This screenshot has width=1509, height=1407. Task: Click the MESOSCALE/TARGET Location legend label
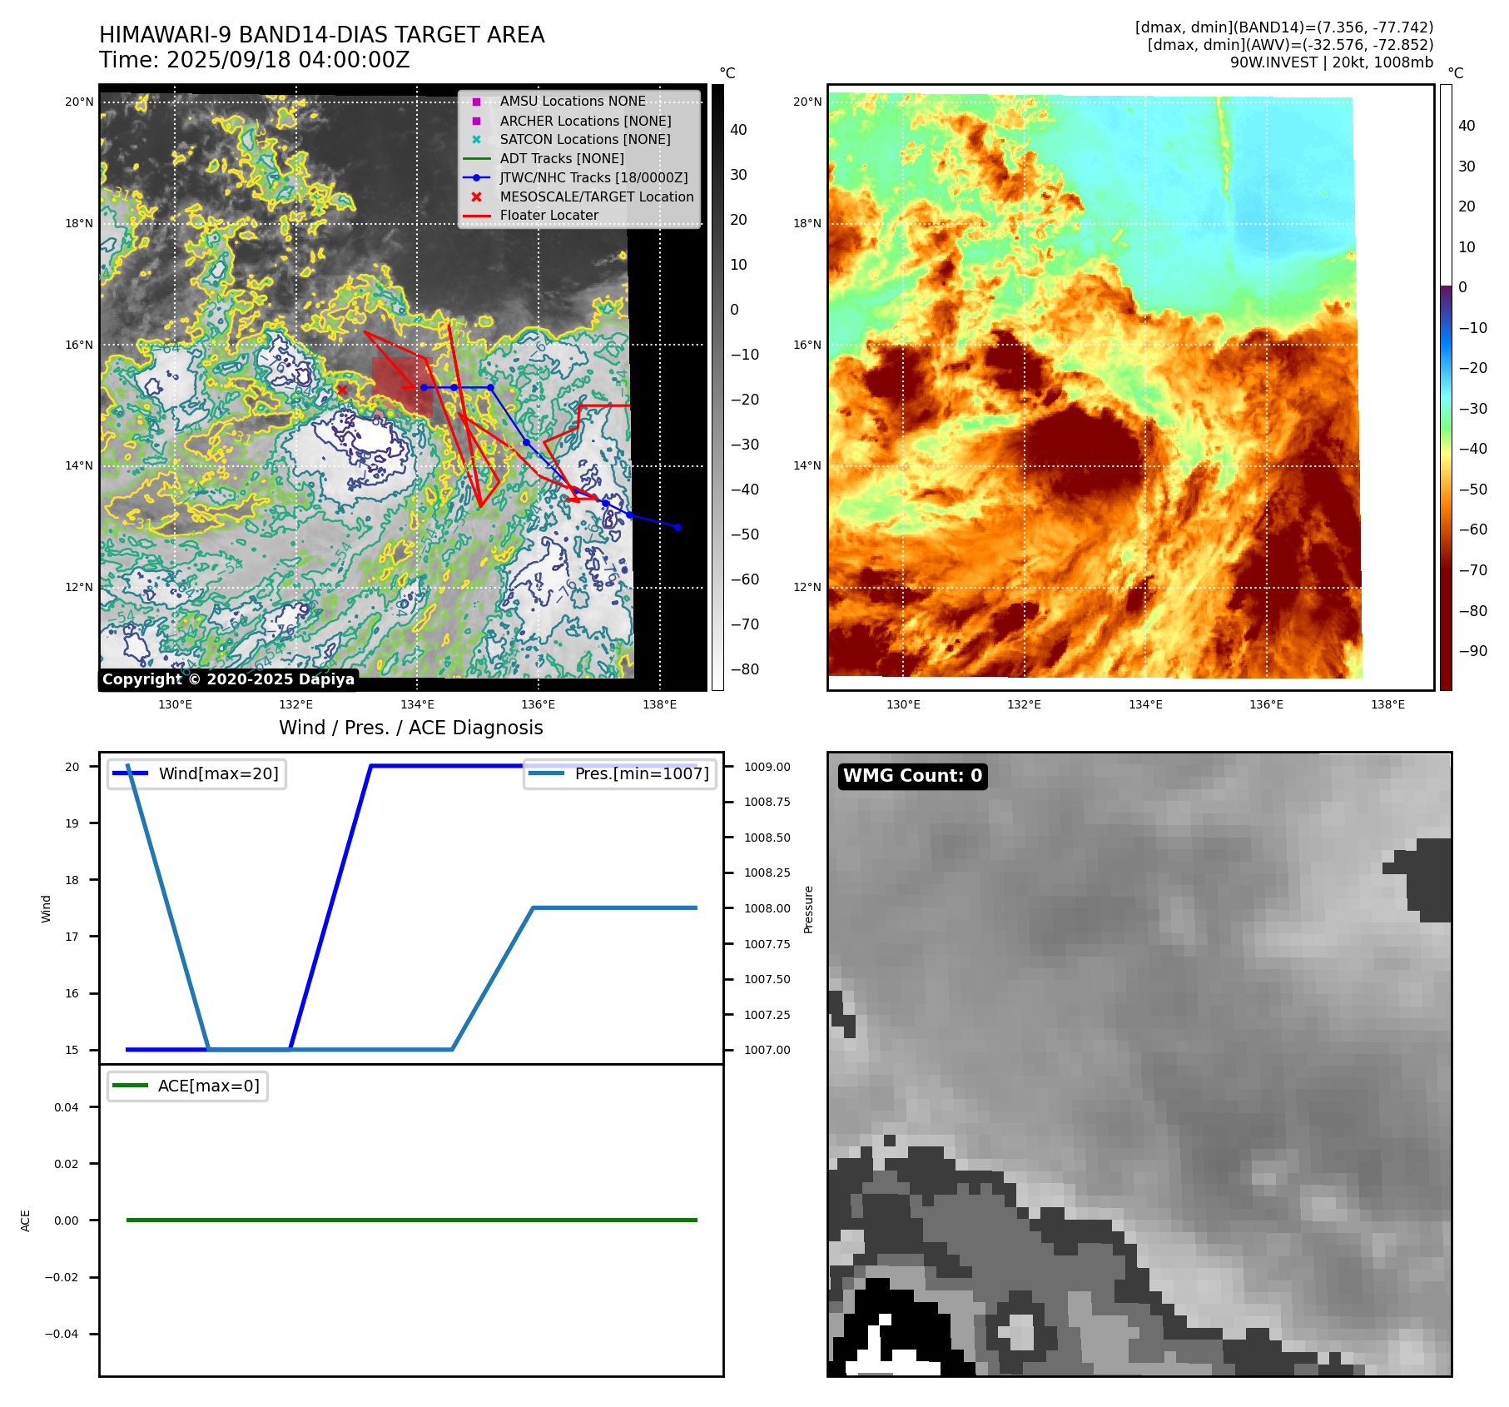pos(597,197)
